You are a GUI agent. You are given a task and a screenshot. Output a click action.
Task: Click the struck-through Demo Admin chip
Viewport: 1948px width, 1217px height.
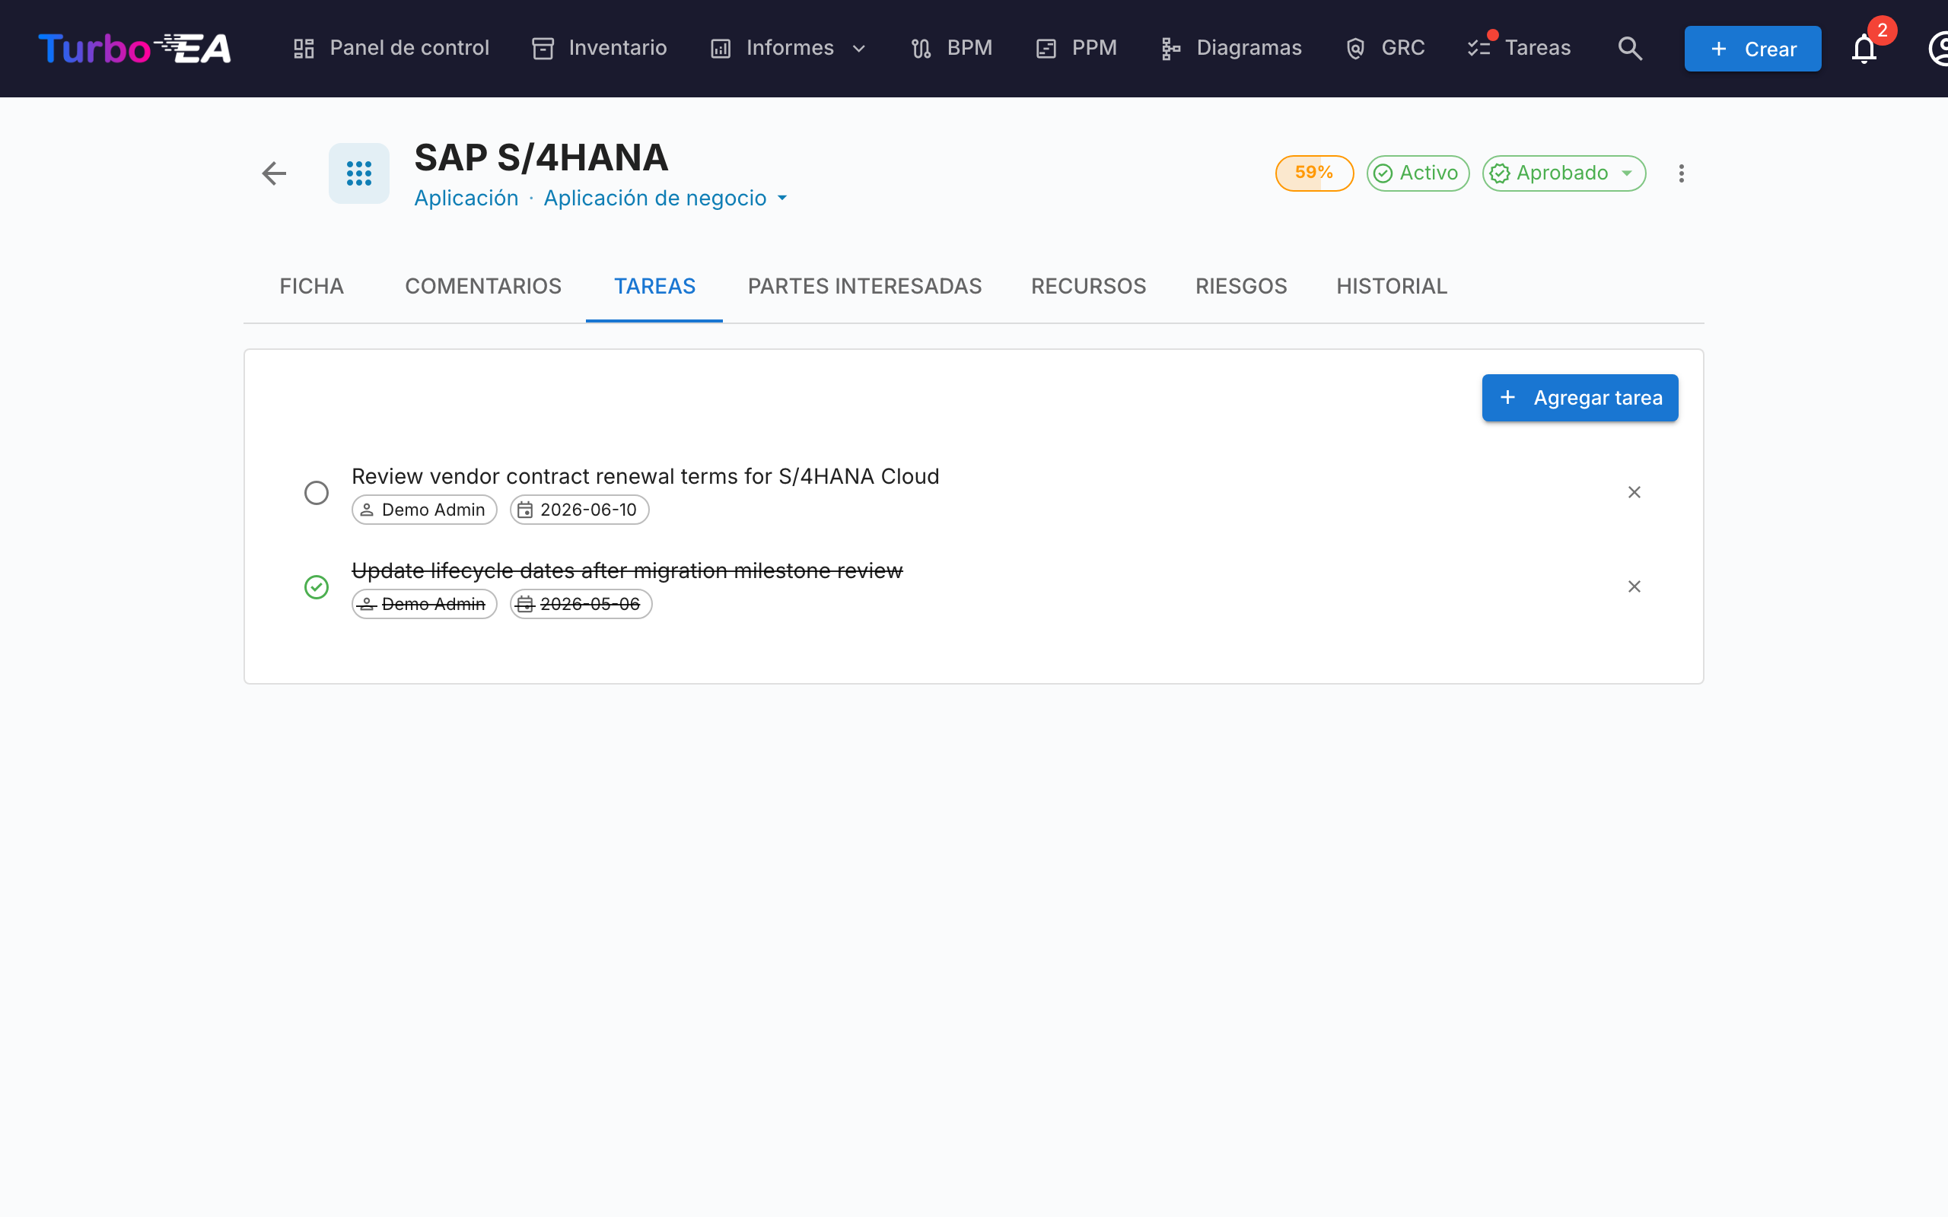coord(424,604)
